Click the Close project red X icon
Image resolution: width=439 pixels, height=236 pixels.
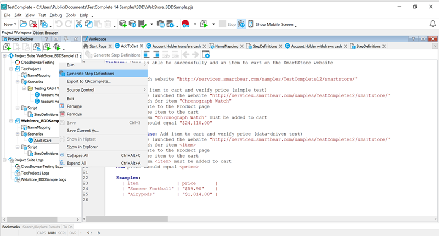[x=33, y=24]
